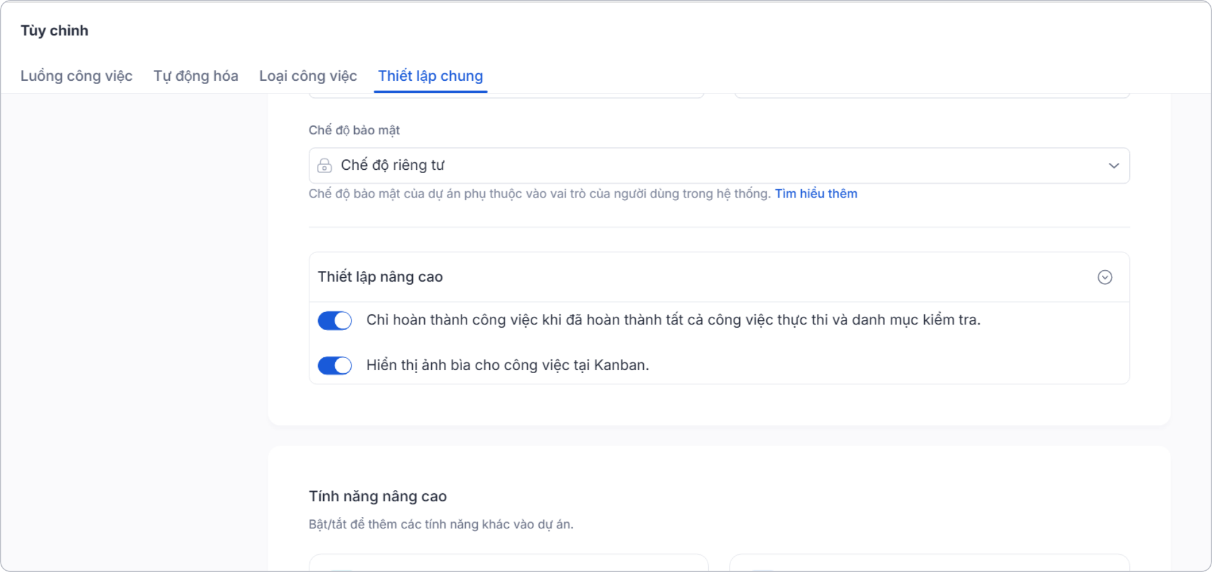Select the Loại công việc tab
The height and width of the screenshot is (572, 1212).
click(307, 76)
